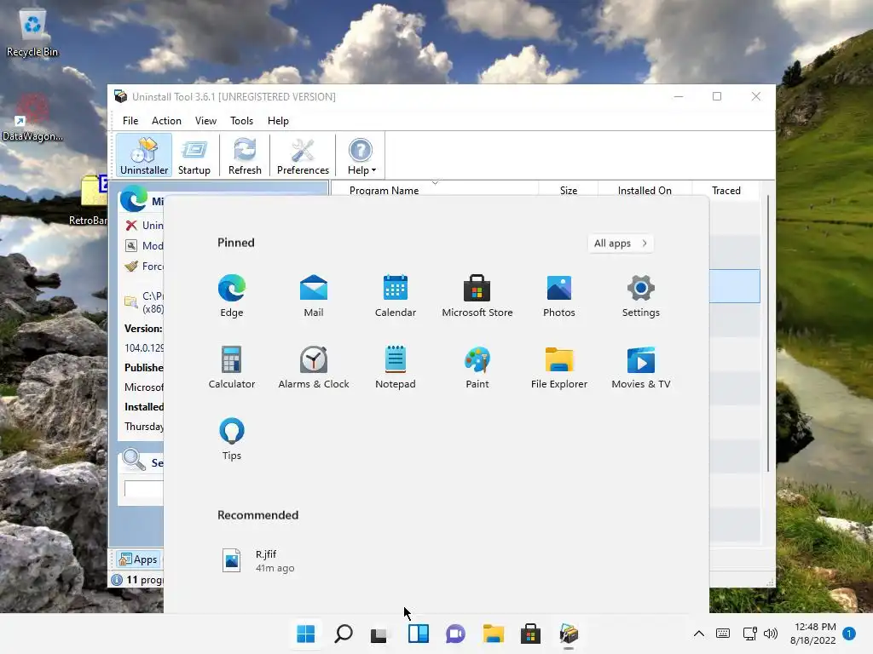The height and width of the screenshot is (654, 873).
Task: Open the Paint app
Action: point(477,367)
